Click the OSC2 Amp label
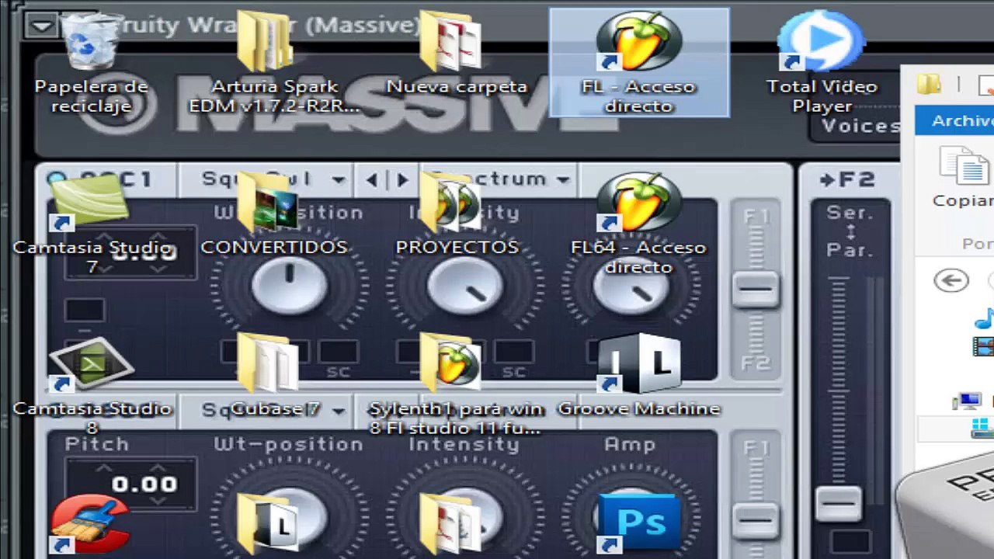The image size is (994, 559). [x=630, y=445]
